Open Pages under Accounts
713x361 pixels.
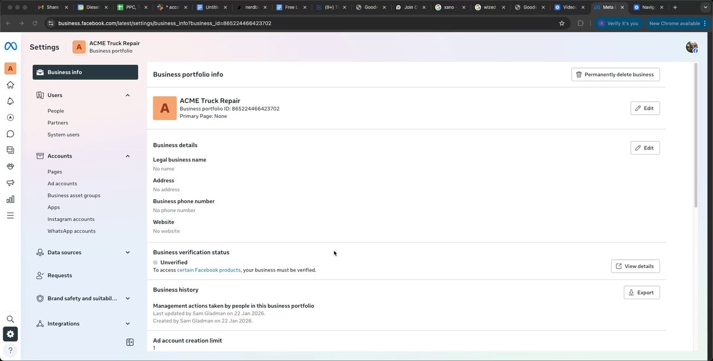[x=55, y=172]
